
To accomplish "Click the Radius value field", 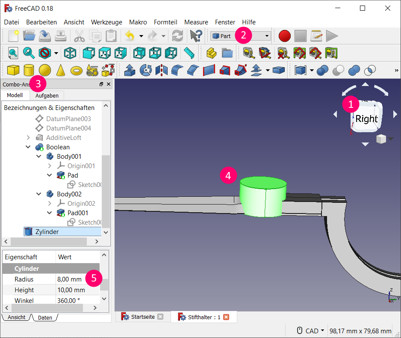I will 69,279.
